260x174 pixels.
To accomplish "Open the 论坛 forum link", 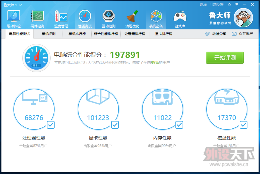I will 203,5.
